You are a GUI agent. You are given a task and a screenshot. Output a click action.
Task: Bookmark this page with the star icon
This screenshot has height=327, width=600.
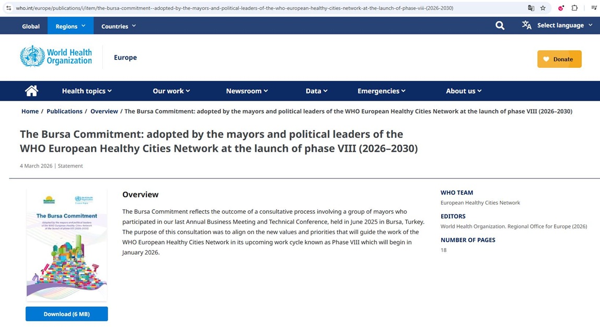543,8
